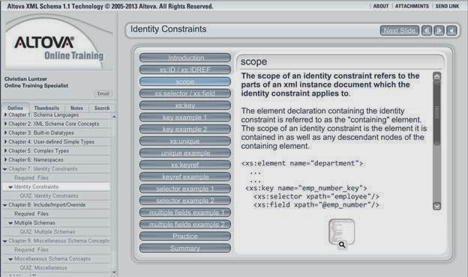Open QUIZ: Multiple Schemas
The width and height of the screenshot is (468, 277).
pyautogui.click(x=47, y=232)
